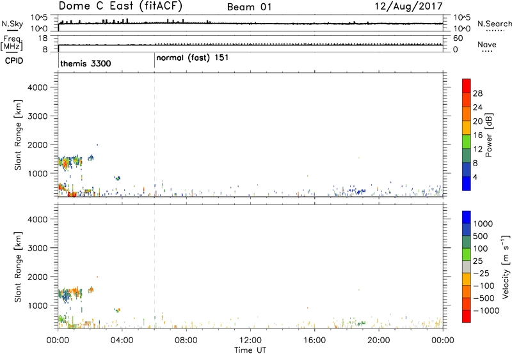Image resolution: width=512 pixels, height=354 pixels.
Task: Select the "normal (fast) 151" CPID entry
Action: coord(193,58)
